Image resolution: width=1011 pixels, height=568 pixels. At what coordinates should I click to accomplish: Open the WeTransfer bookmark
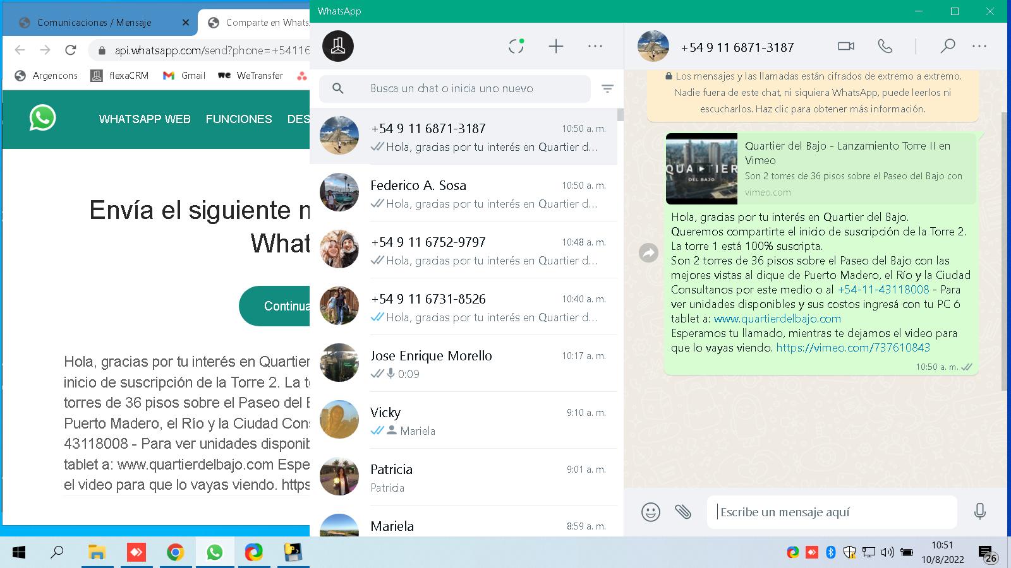coord(250,76)
